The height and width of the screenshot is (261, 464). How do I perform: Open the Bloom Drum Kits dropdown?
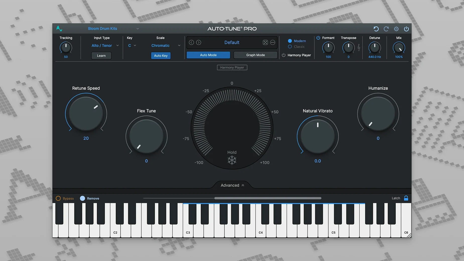(113, 29)
